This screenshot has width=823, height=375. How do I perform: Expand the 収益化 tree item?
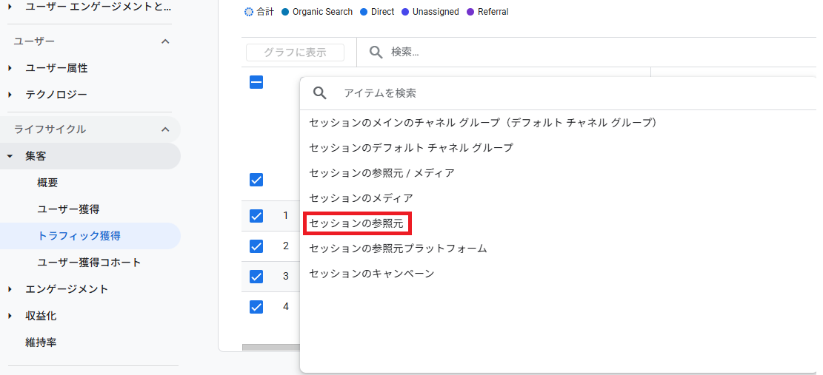coord(10,316)
